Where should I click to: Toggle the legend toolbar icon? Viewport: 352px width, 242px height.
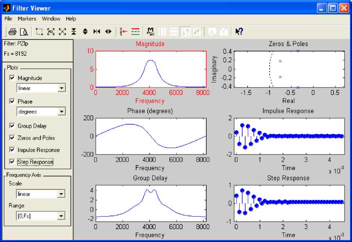pos(135,32)
